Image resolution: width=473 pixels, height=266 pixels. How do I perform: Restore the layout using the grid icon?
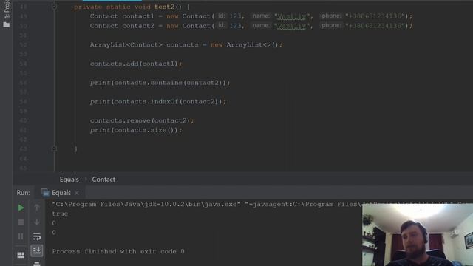tap(21, 255)
